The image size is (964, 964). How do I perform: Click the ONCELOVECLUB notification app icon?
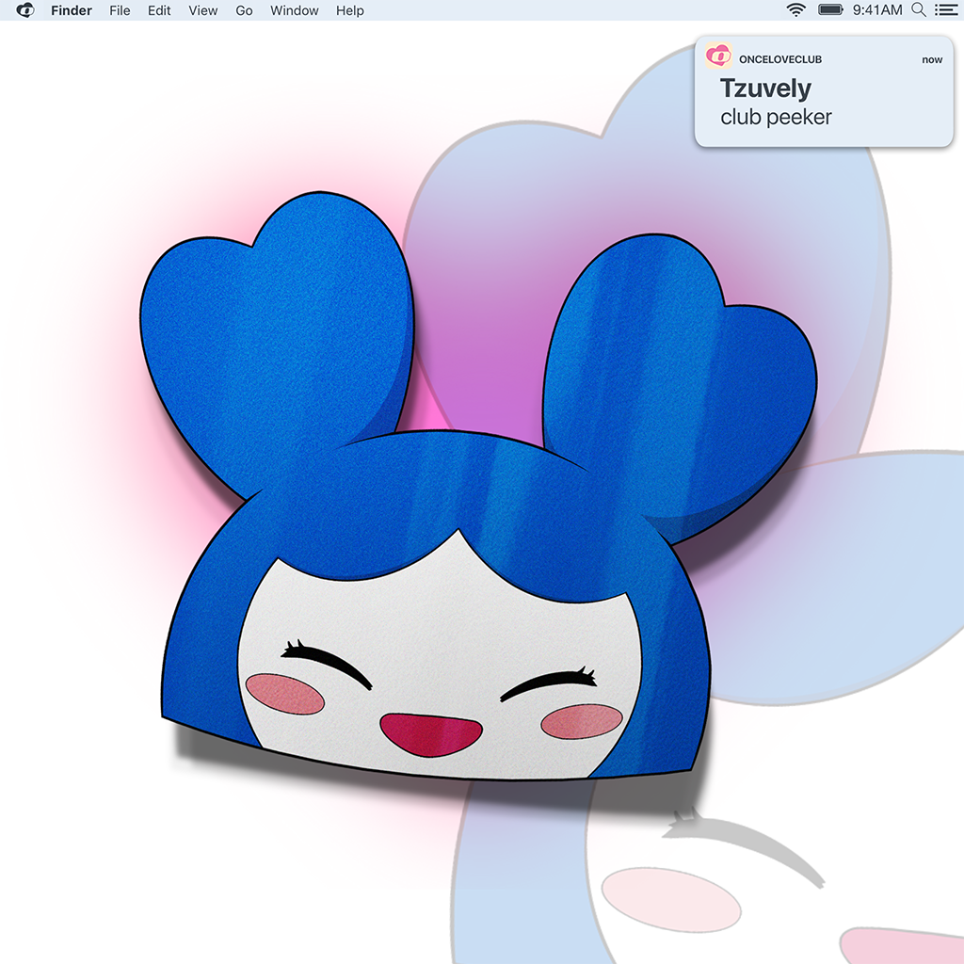(718, 57)
